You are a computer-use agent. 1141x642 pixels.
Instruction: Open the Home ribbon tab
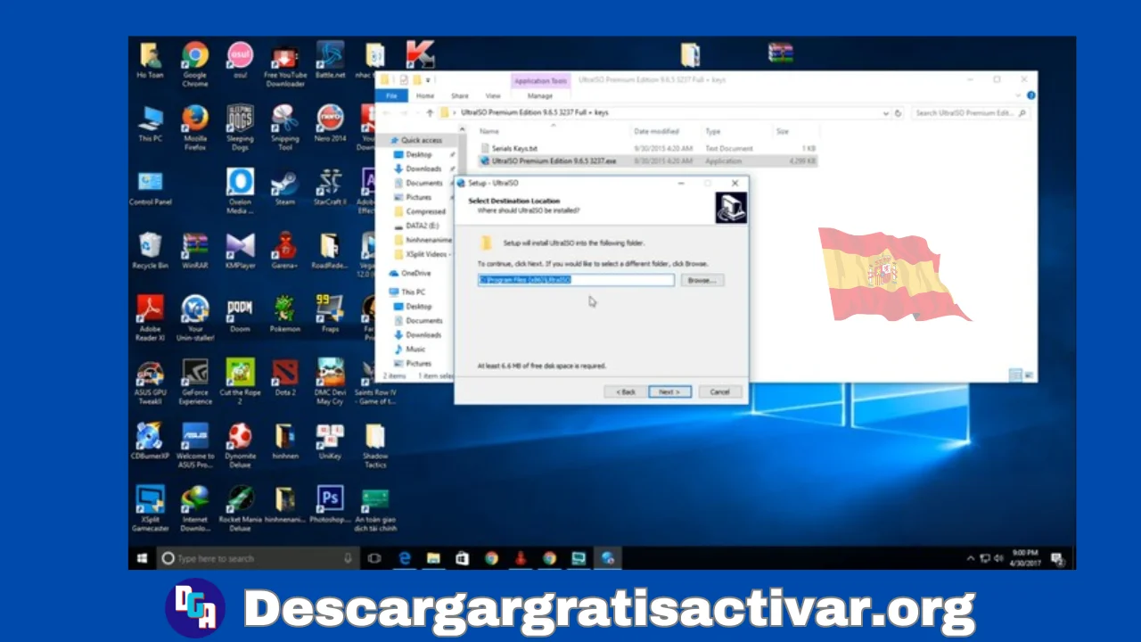425,95
